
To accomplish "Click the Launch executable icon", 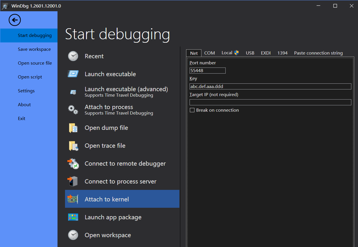I will point(73,74).
